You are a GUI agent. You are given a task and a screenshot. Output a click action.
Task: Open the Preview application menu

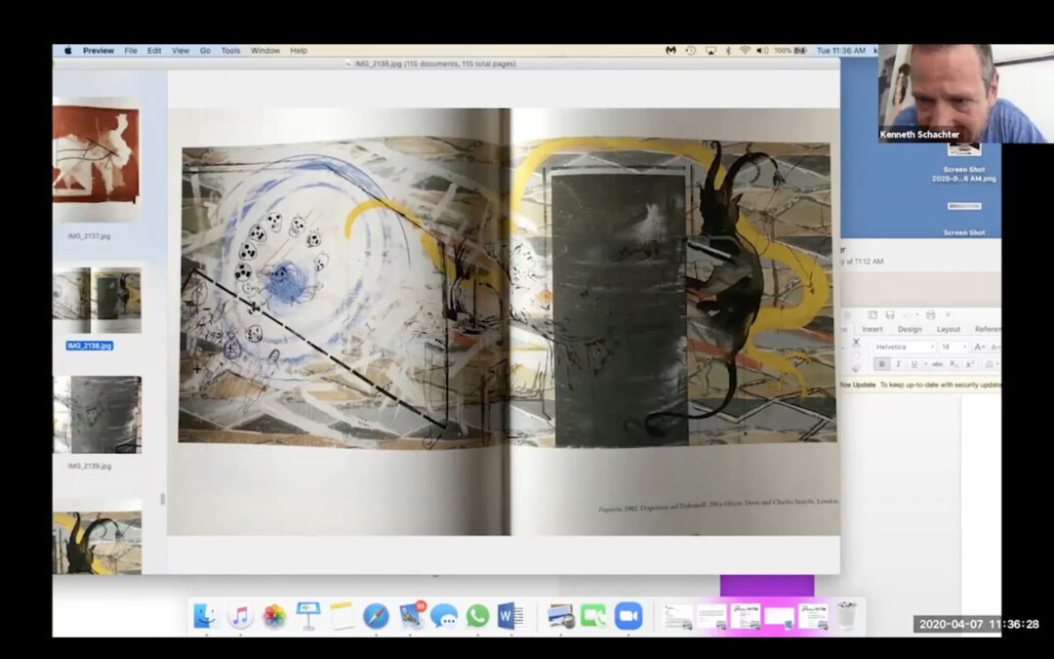[x=99, y=51]
